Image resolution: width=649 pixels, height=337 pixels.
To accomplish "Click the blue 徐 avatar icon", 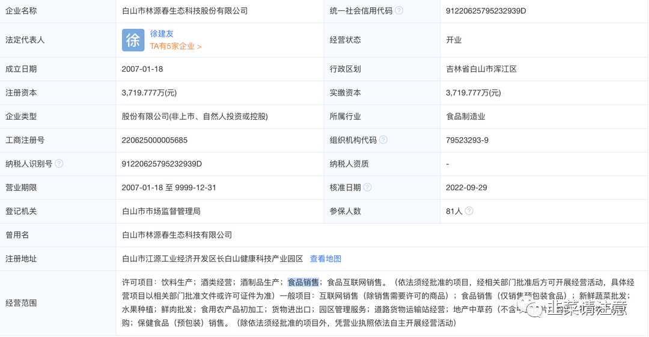I will click(133, 40).
